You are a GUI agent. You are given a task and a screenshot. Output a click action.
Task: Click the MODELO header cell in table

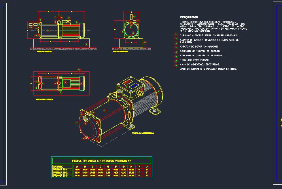[59, 166]
